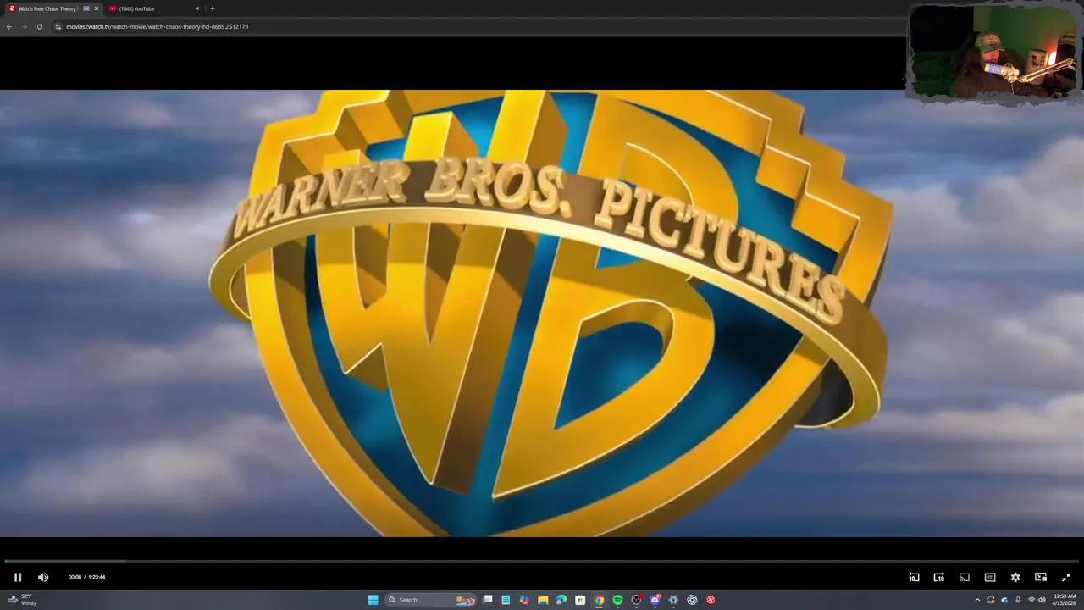Viewport: 1084px width, 610px height.
Task: Open the Windows Start menu
Action: (x=373, y=600)
